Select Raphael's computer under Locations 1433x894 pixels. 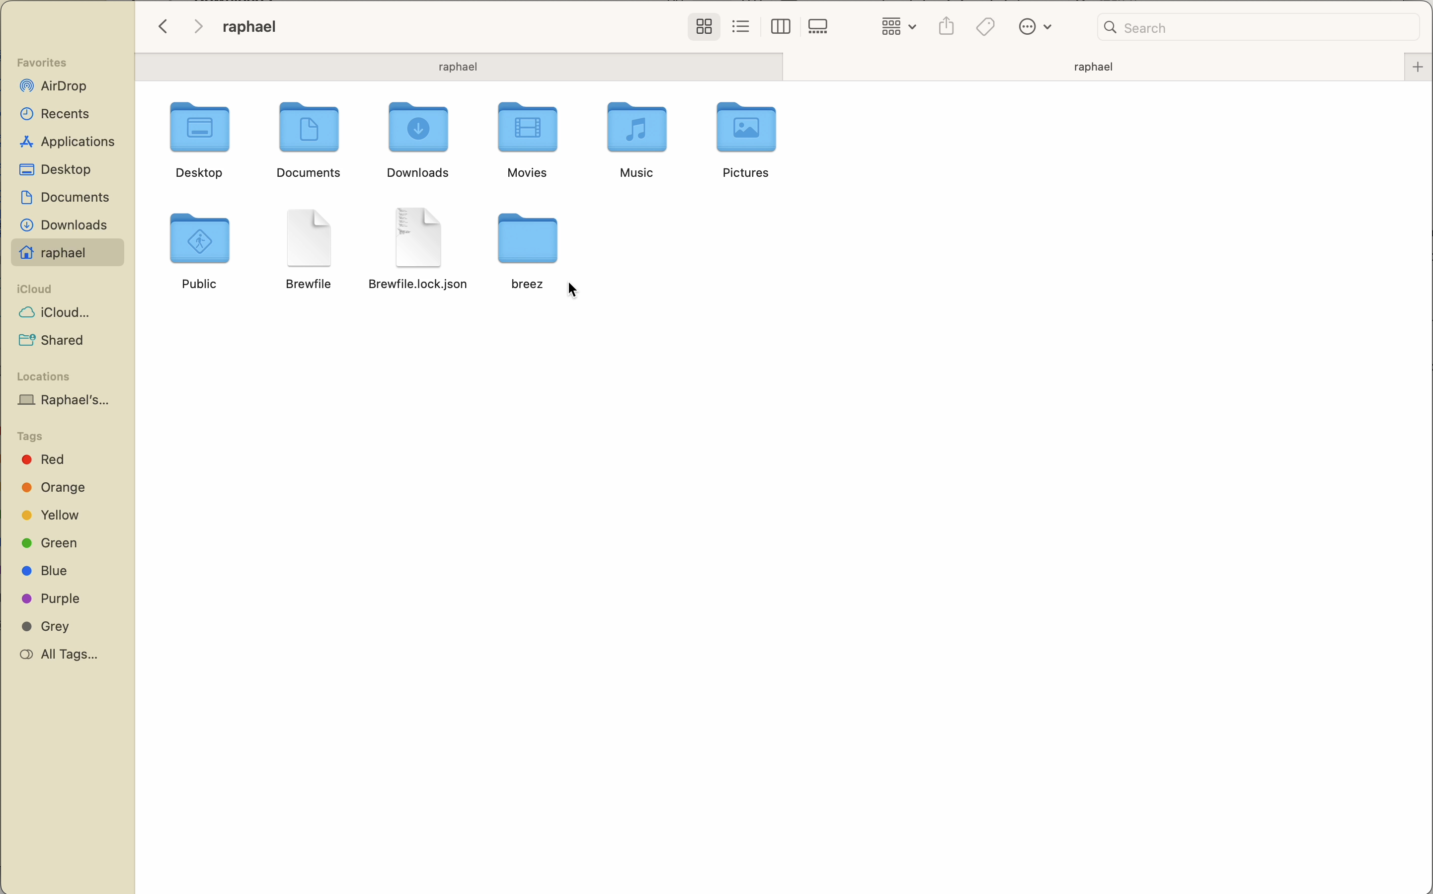pyautogui.click(x=68, y=400)
